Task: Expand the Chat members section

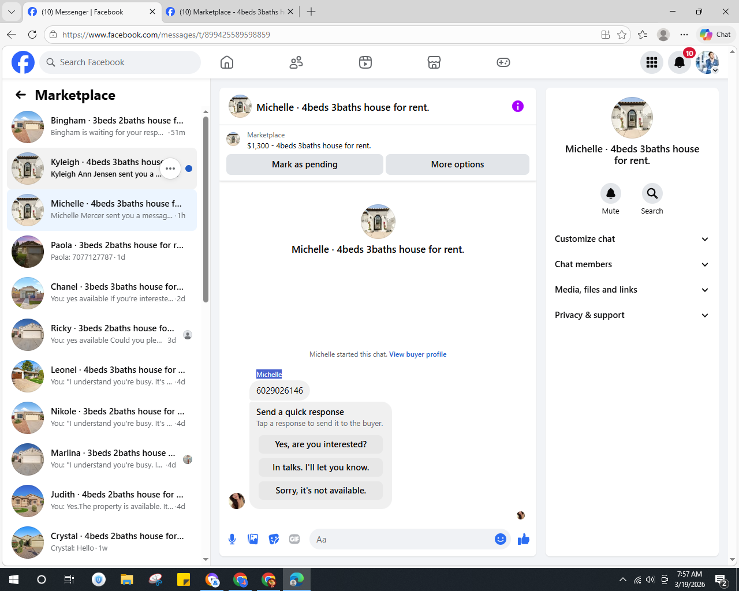Action: click(x=632, y=264)
